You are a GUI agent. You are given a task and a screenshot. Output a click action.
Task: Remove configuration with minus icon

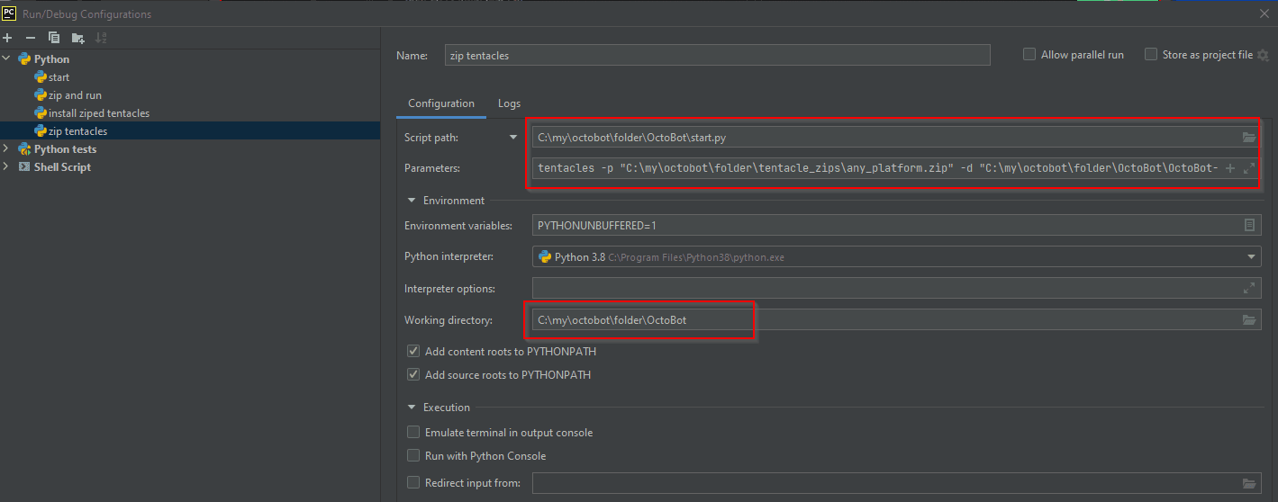point(31,38)
